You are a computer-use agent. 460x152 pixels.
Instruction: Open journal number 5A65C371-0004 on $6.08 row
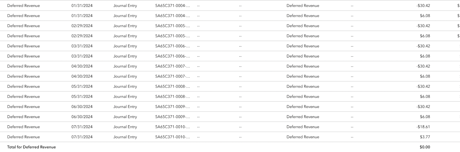coord(172,16)
